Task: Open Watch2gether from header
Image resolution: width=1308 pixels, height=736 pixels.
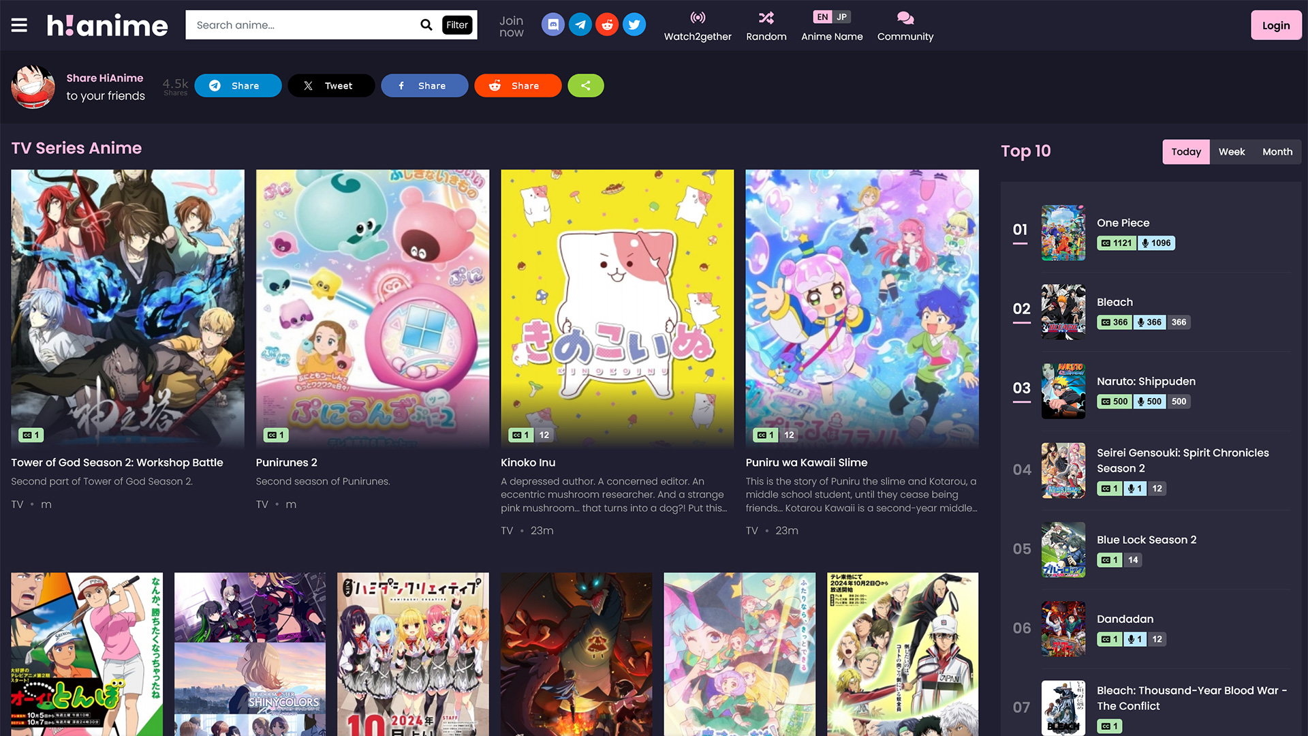Action: 698,26
